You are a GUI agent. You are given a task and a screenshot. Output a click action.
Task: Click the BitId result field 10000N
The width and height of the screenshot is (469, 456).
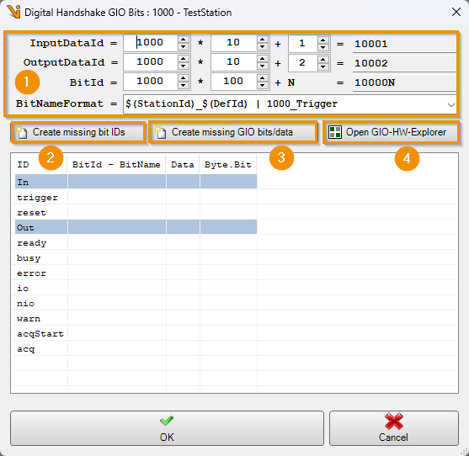(404, 82)
